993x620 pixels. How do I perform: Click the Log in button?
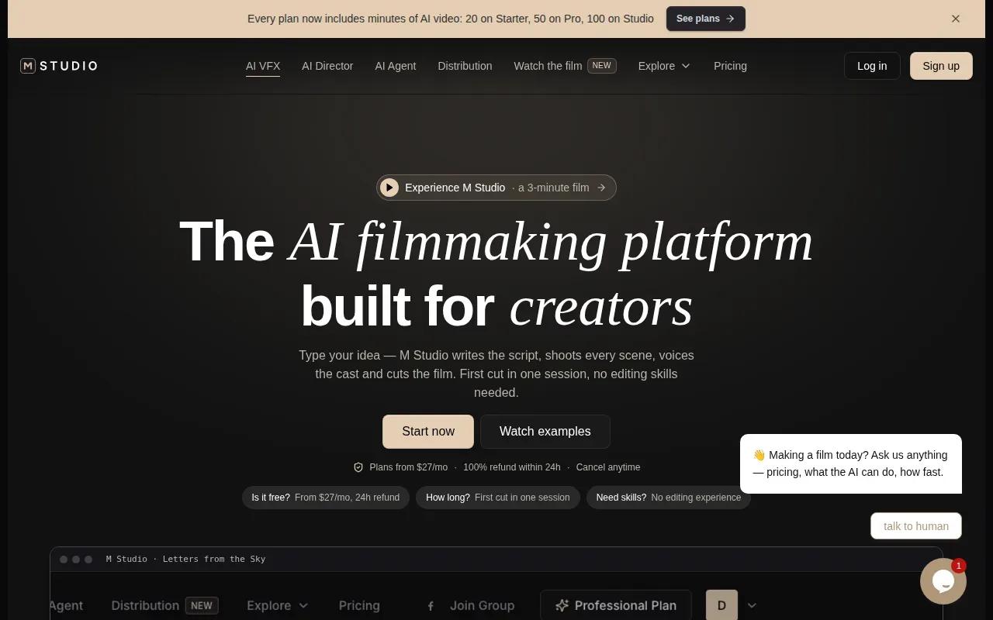[872, 66]
